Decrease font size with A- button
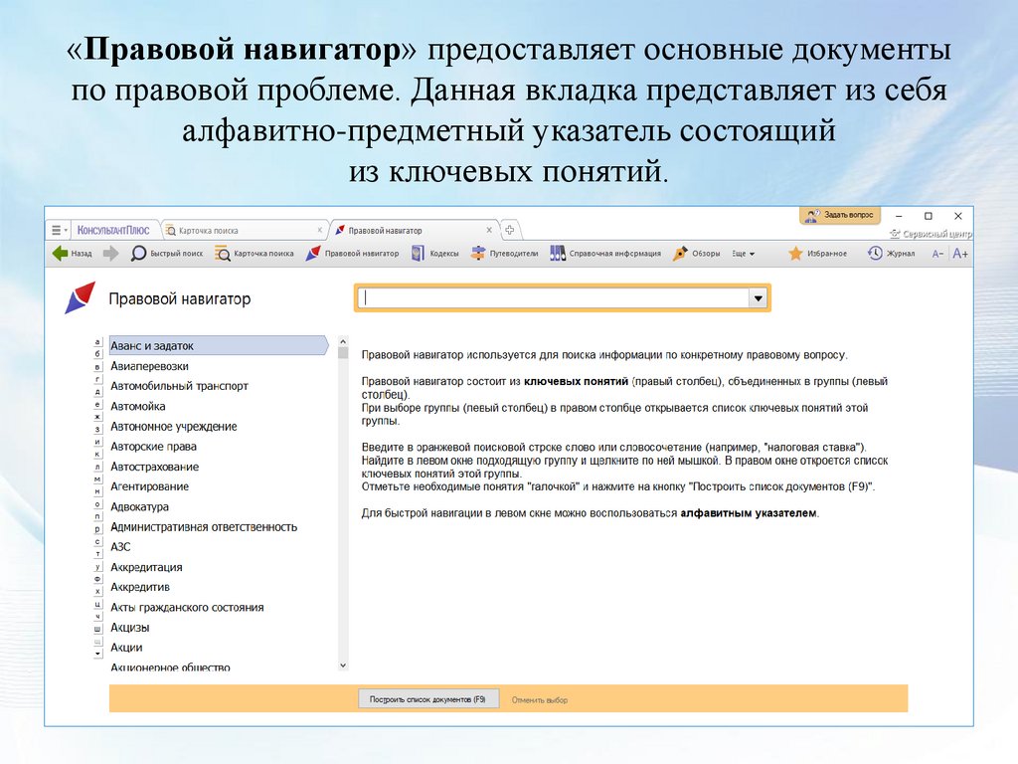 937,254
